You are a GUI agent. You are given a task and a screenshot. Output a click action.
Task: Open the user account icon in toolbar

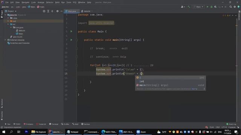click(x=183, y=7)
